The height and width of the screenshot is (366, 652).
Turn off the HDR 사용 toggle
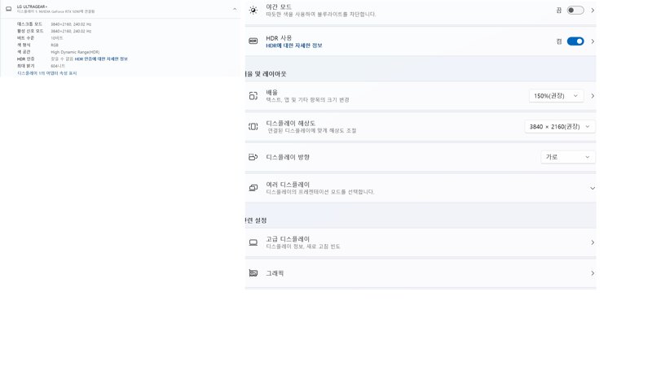tap(575, 41)
